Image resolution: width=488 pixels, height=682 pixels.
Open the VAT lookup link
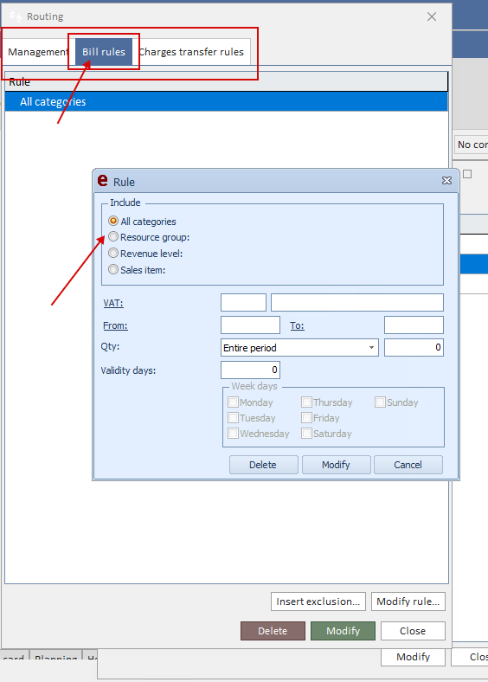[x=113, y=303]
